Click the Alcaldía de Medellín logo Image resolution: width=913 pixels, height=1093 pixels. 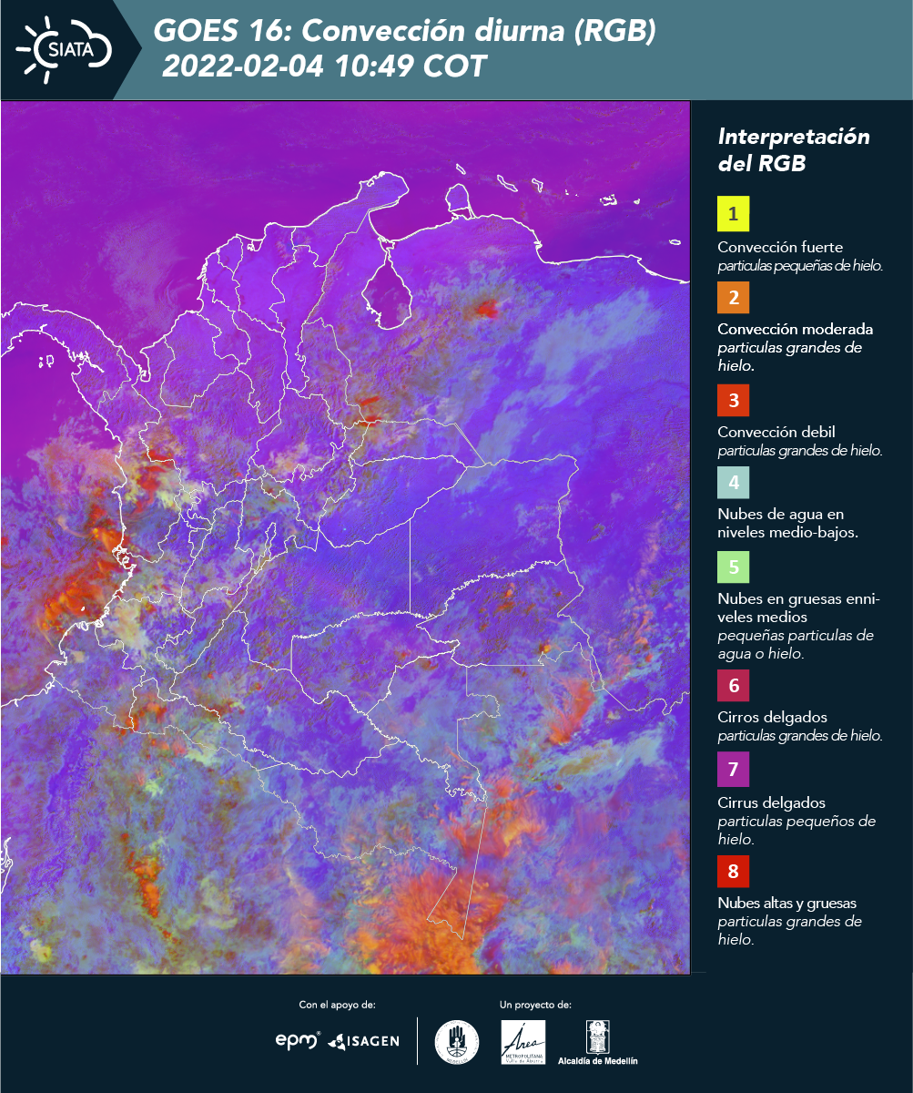pos(598,1042)
